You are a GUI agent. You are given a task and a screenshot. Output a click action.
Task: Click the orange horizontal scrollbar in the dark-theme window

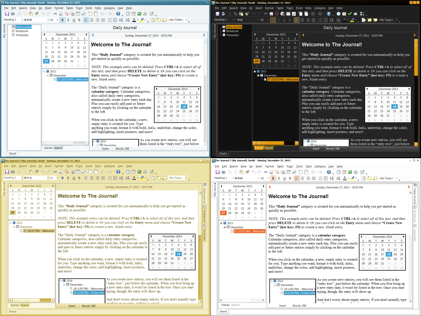click(x=270, y=143)
